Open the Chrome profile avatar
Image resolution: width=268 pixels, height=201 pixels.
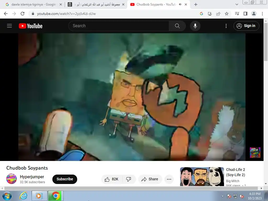[x=254, y=14]
